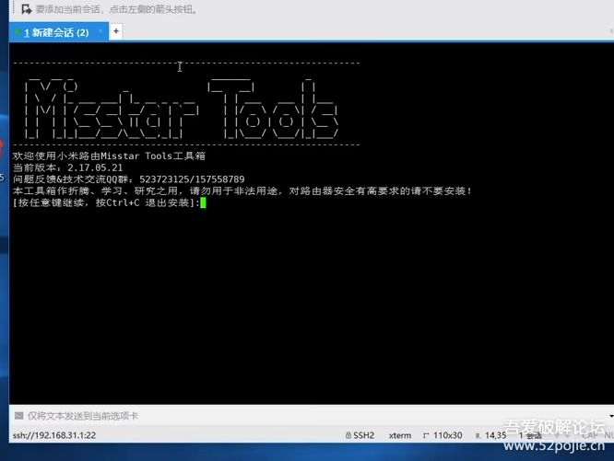Viewport: 614px width, 461px height.
Task: Open a new tab with plus button
Action: click(116, 31)
